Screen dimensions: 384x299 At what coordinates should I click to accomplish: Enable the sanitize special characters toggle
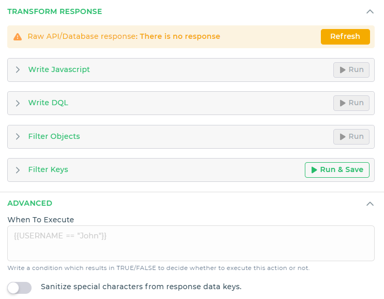[x=20, y=288]
